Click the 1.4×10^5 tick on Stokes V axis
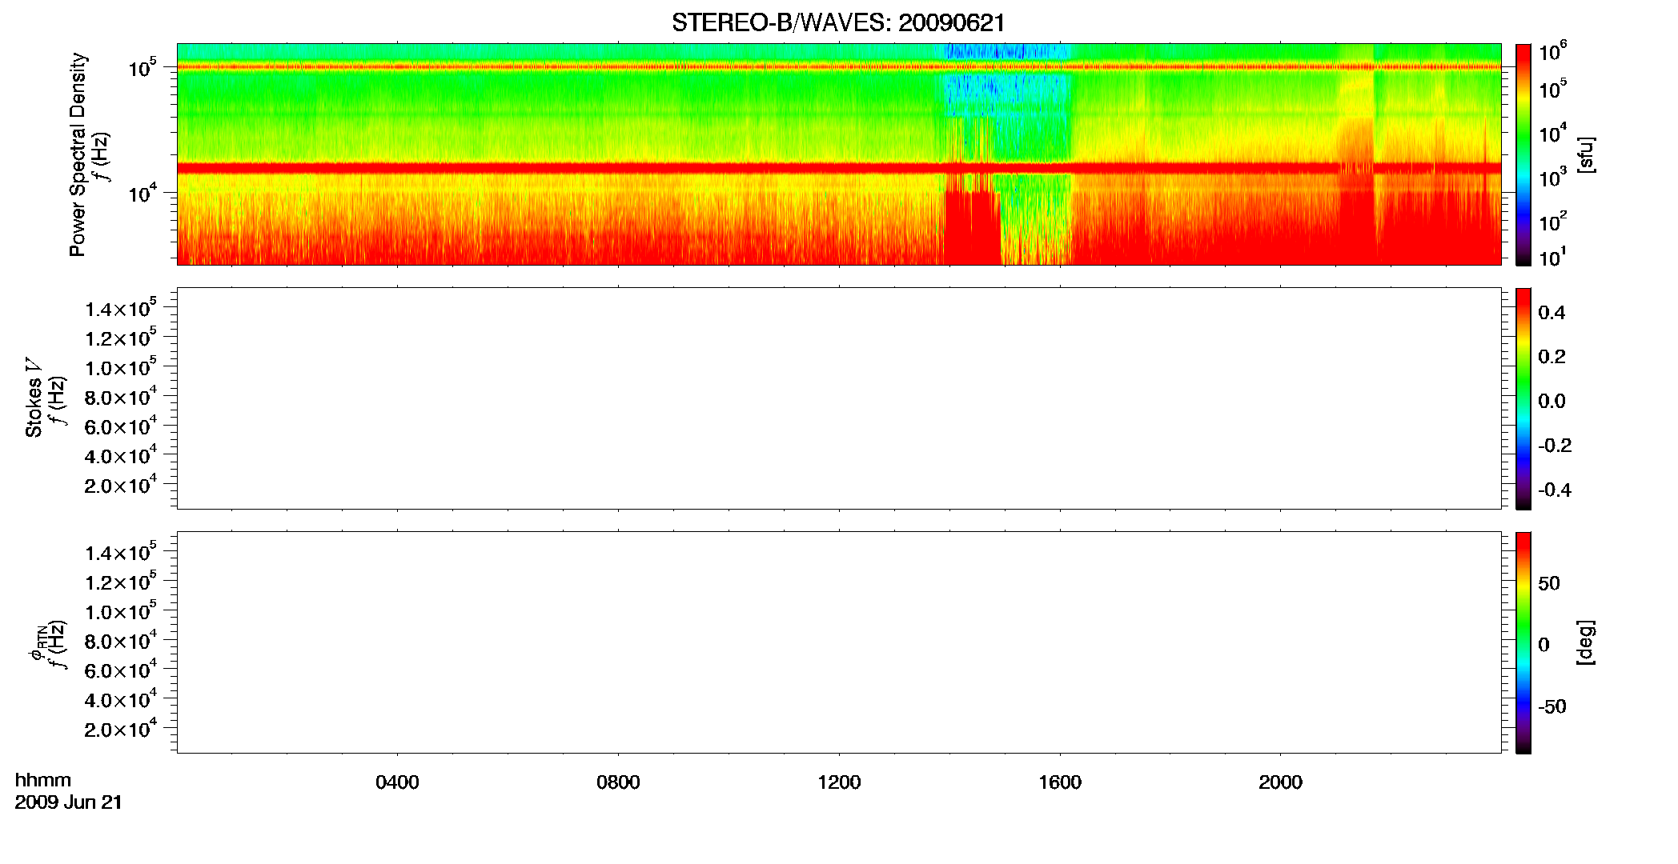The image size is (1678, 864). (x=121, y=309)
